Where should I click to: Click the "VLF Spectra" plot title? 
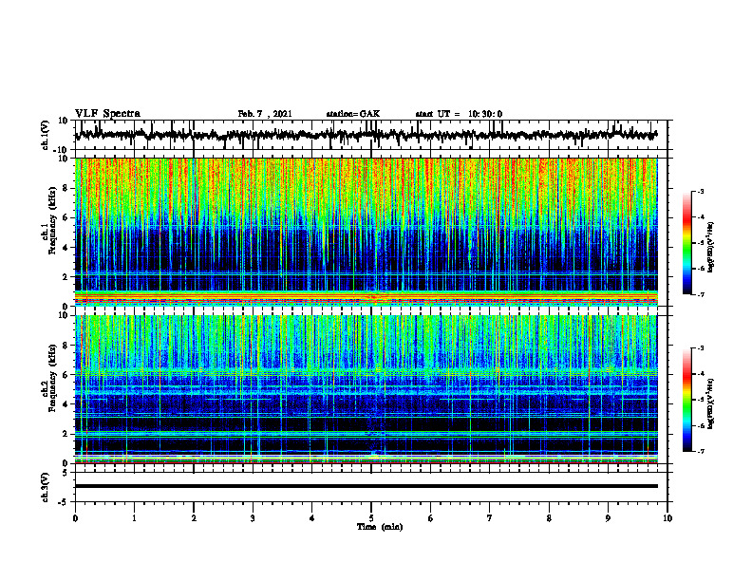pos(107,114)
